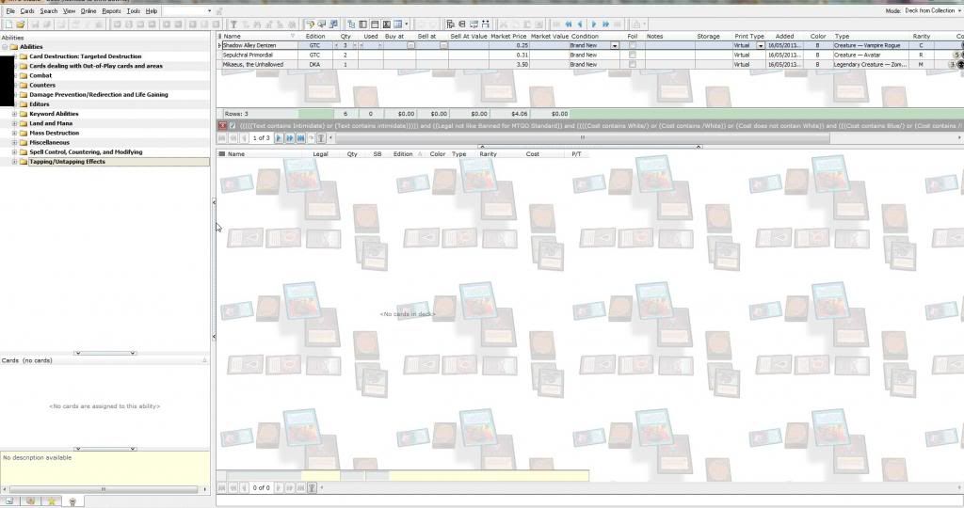Click the red remove filter button
964x508 pixels.
click(x=222, y=125)
